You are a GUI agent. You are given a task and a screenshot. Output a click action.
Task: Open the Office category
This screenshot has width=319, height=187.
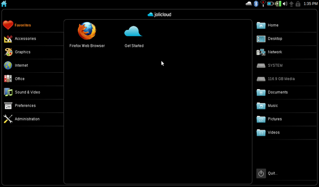(x=33, y=79)
